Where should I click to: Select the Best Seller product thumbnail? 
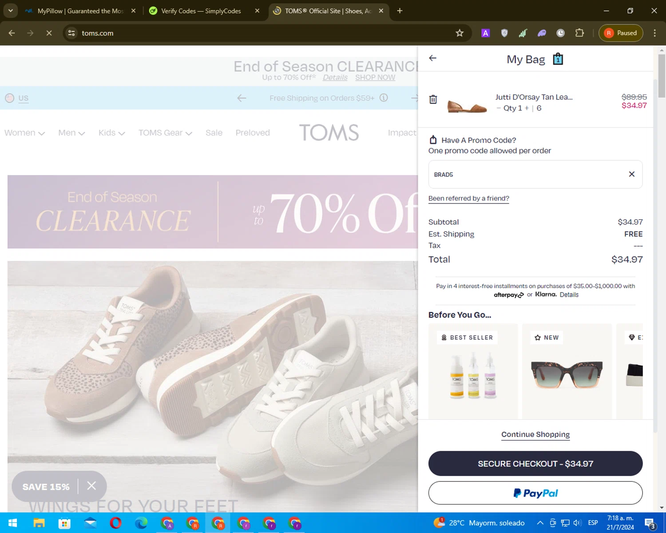pos(473,371)
